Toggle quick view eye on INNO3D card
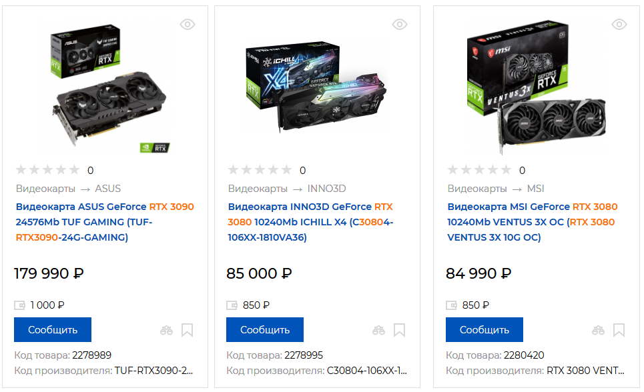644x392 pixels. coord(400,25)
